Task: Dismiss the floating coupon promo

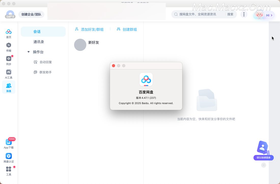Action: tap(263, 165)
